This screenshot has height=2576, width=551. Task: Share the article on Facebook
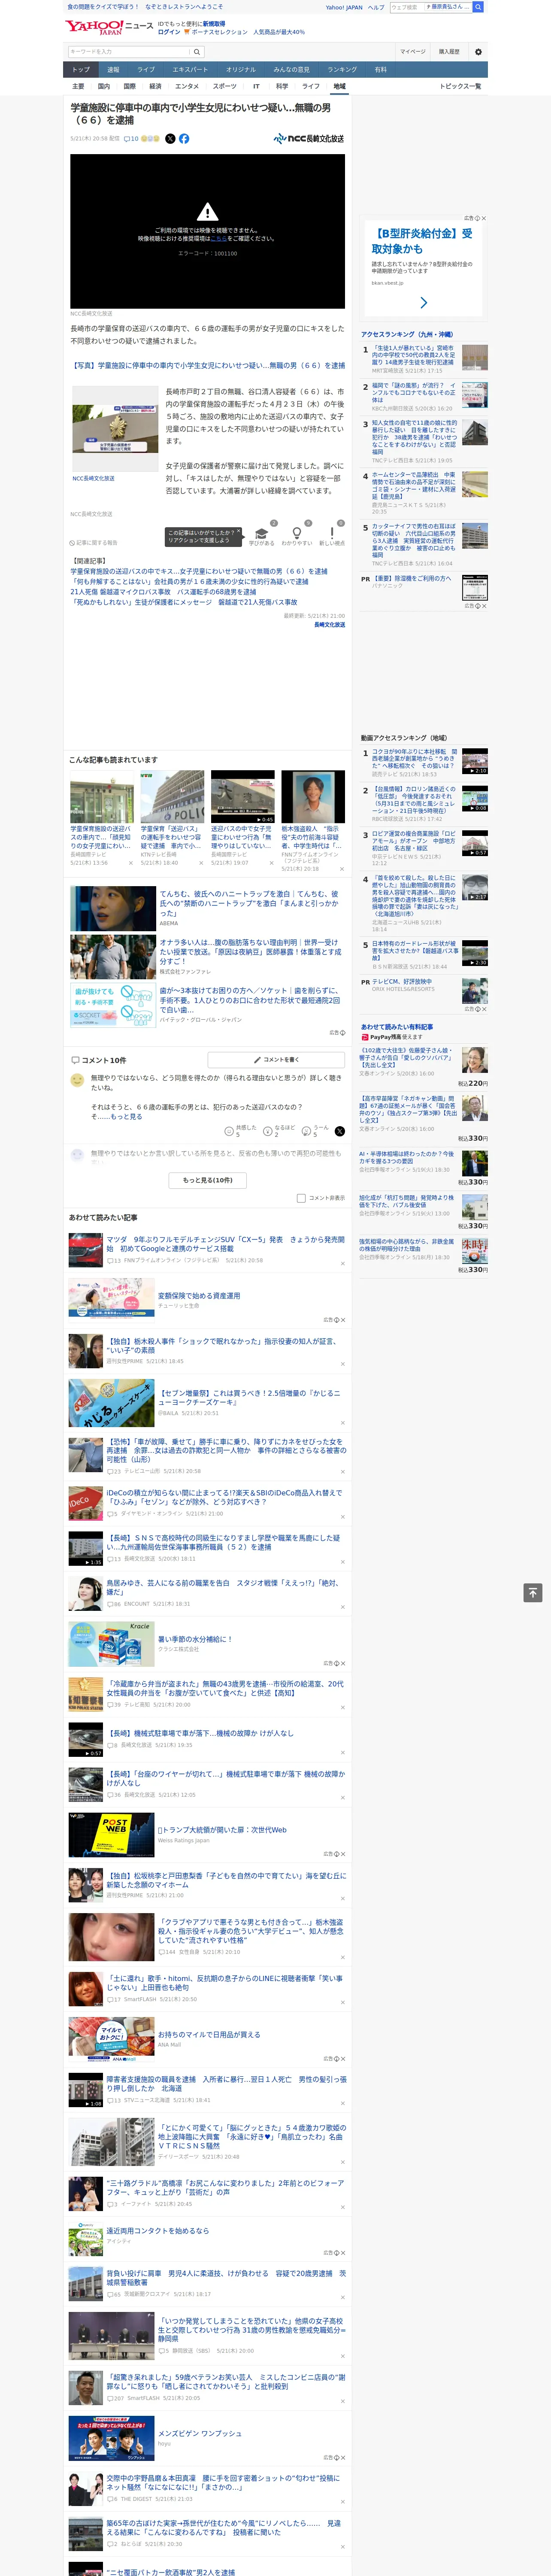pyautogui.click(x=184, y=139)
